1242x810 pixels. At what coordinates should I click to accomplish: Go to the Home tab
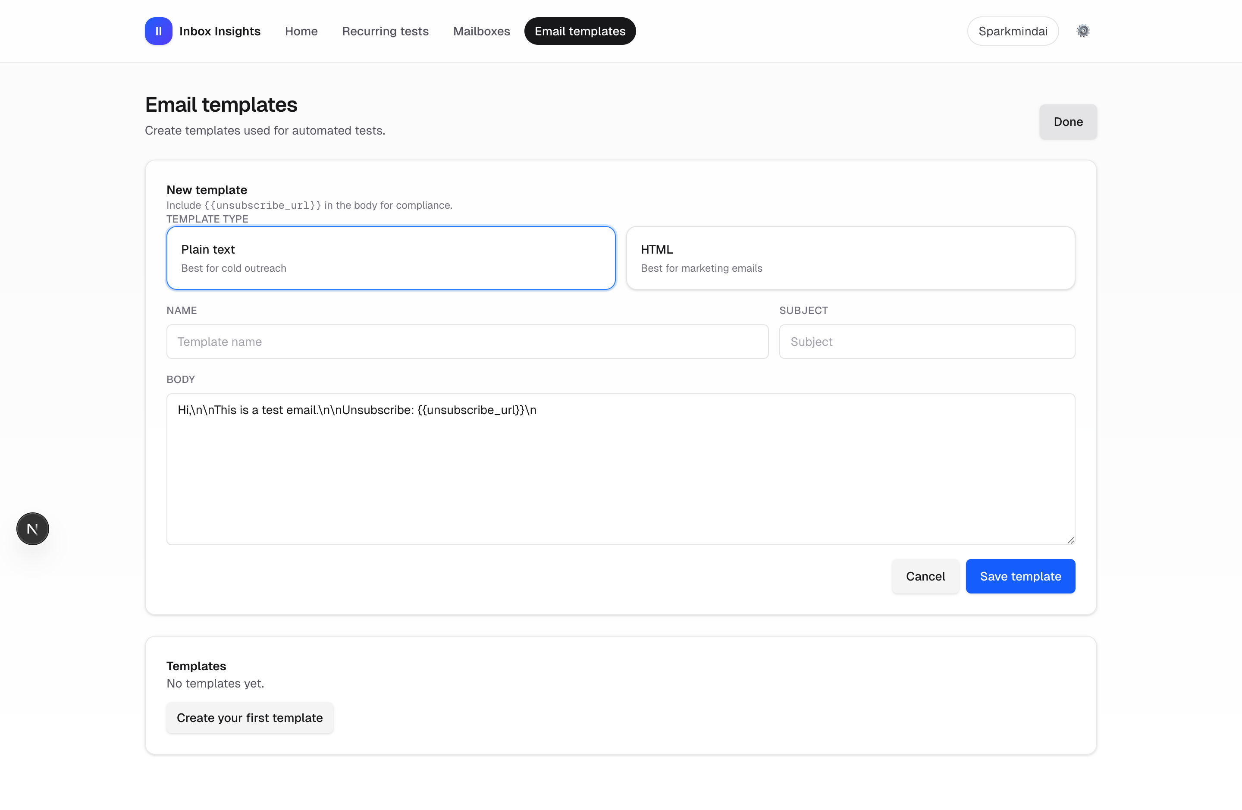tap(301, 31)
